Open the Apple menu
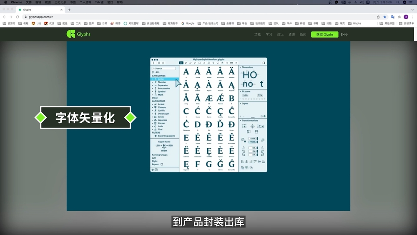417x235 pixels. [5, 2]
